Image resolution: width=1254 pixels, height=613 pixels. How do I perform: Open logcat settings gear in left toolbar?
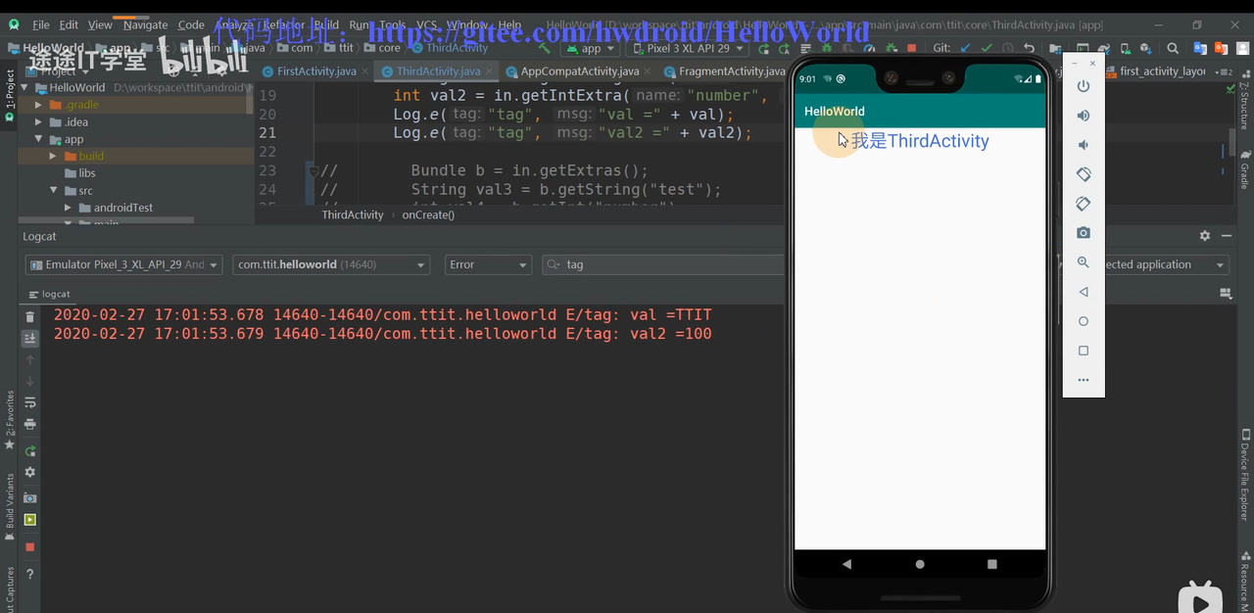click(x=30, y=473)
